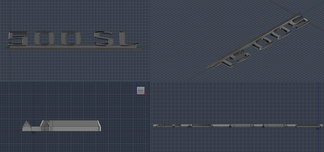Select the letter 'S' in the top-left viewport
This screenshot has width=324, height=152.
[104, 38]
